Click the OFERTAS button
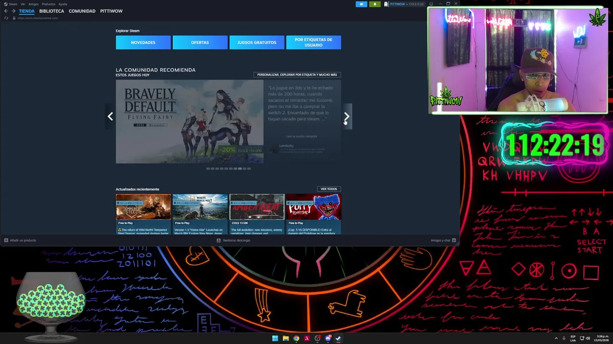This screenshot has width=613, height=344. [x=200, y=43]
